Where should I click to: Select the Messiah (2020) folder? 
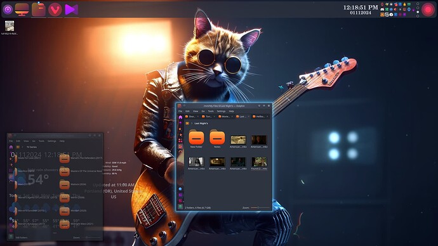[x=72, y=210]
